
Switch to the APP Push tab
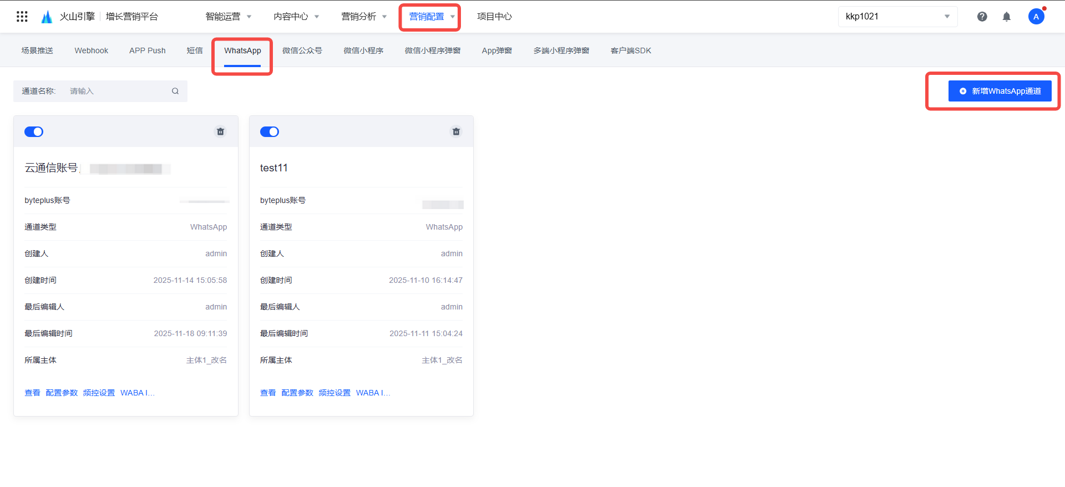(147, 50)
